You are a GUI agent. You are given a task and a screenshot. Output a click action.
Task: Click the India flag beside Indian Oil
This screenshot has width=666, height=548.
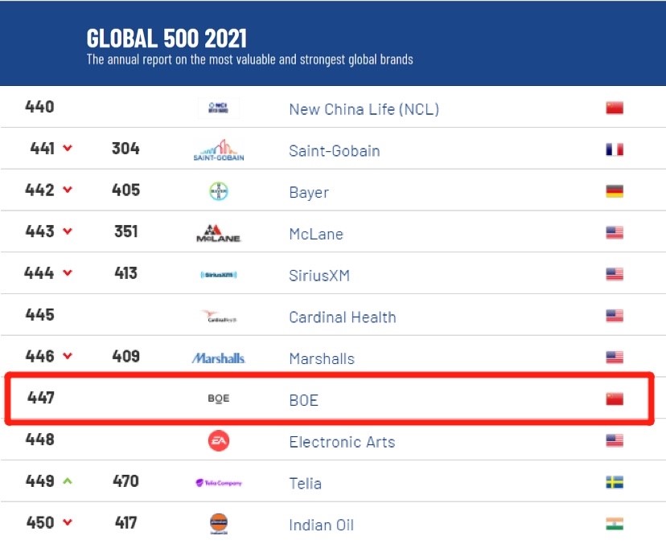tap(615, 524)
